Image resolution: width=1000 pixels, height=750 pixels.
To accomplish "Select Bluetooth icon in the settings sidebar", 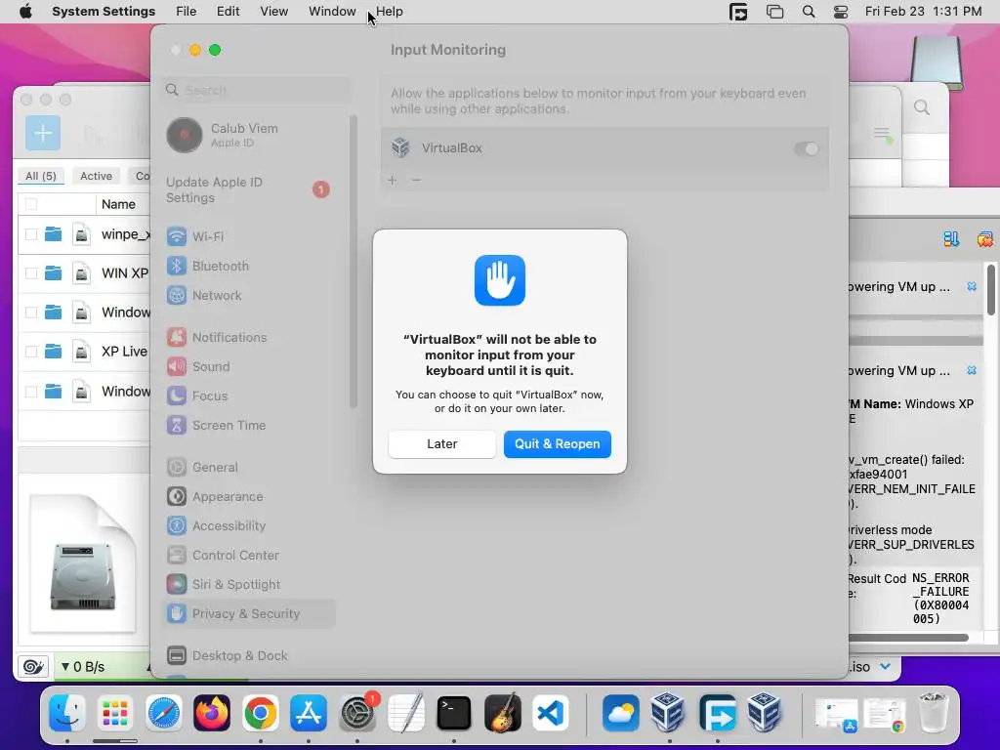I will click(177, 266).
